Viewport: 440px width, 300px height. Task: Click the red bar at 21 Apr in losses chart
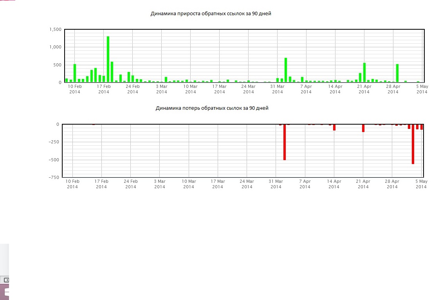(363, 128)
